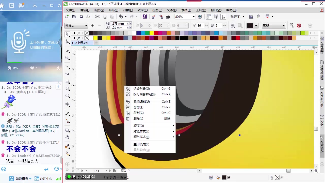This screenshot has width=325, height=183.
Task: Click the Cut scissors icon in toolbar
Action: coord(97,17)
